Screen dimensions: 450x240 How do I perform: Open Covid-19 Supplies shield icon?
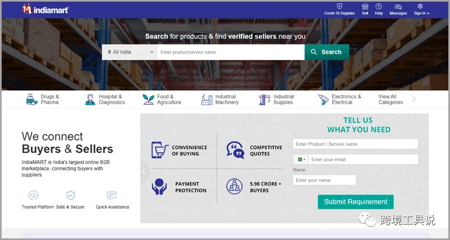click(339, 6)
